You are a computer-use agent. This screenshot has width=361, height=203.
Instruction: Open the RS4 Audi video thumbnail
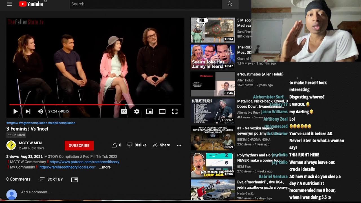[213, 190]
